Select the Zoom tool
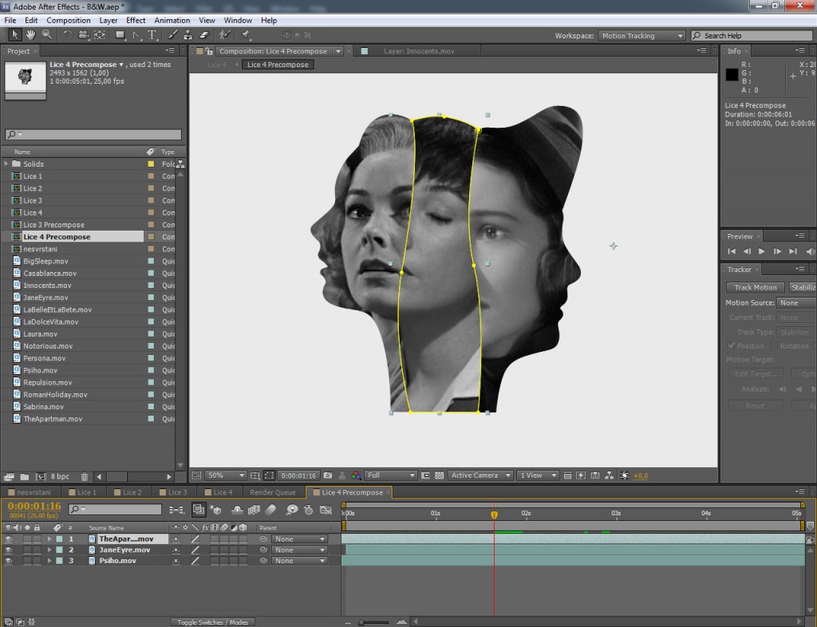This screenshot has height=627, width=817. pyautogui.click(x=47, y=35)
